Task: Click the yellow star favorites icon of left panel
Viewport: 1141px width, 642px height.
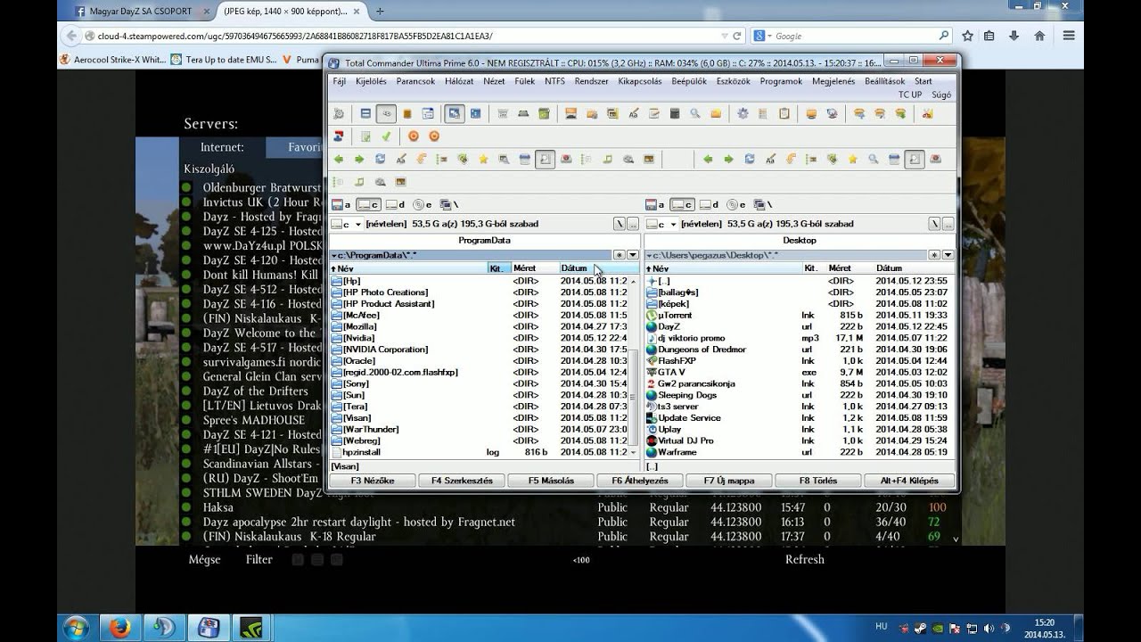Action: click(x=483, y=159)
